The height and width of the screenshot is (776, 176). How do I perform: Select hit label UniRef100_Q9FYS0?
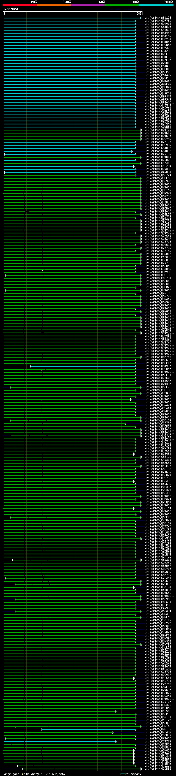[158, 21]
